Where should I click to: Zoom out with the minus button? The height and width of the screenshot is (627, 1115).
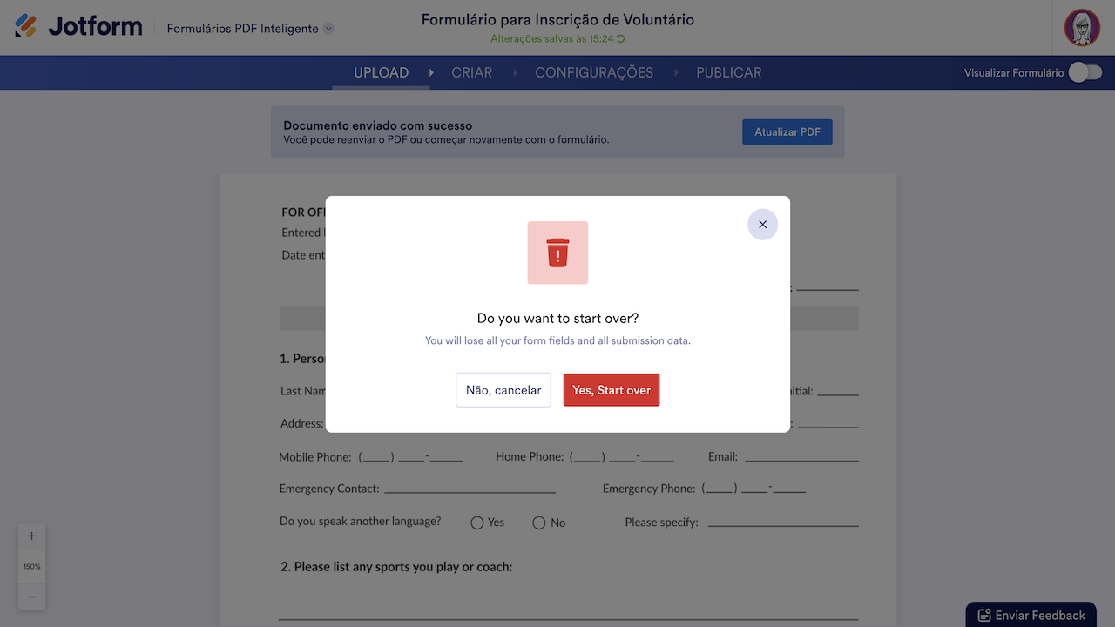32,597
